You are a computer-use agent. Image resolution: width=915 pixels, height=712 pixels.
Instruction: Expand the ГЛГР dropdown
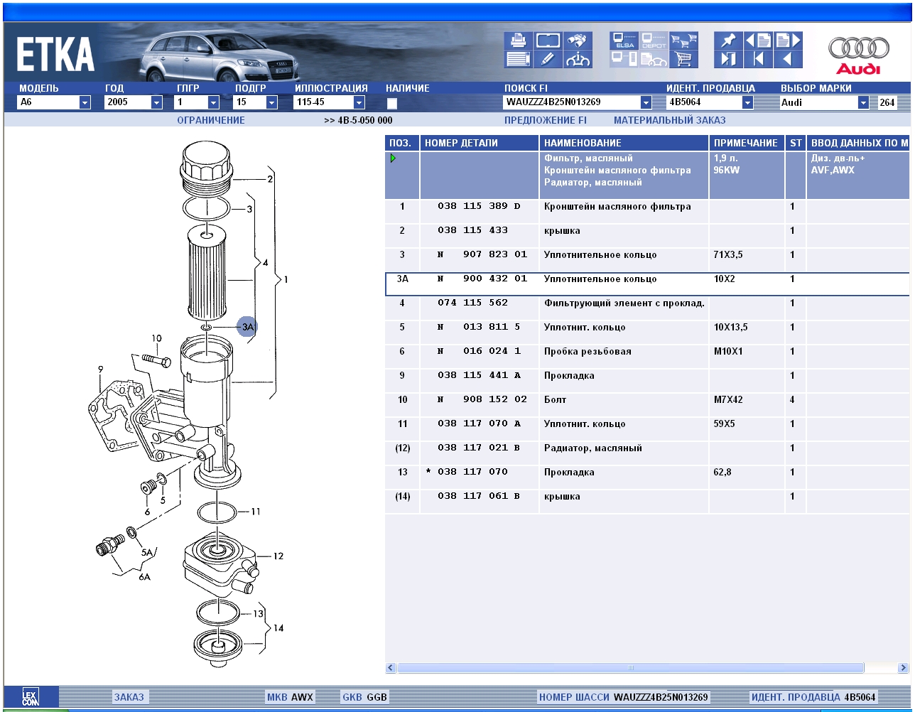214,102
